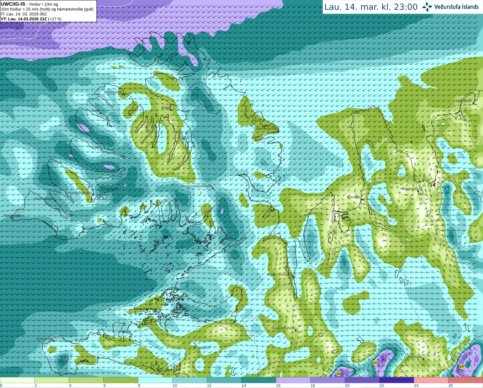Select the 20–22 violet legend swatch
Viewport: 483px width, 388px height.
click(x=362, y=380)
